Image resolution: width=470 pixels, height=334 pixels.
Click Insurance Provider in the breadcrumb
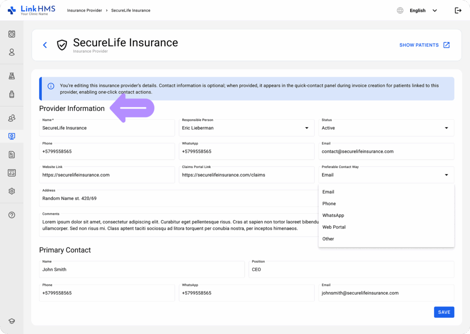(85, 11)
